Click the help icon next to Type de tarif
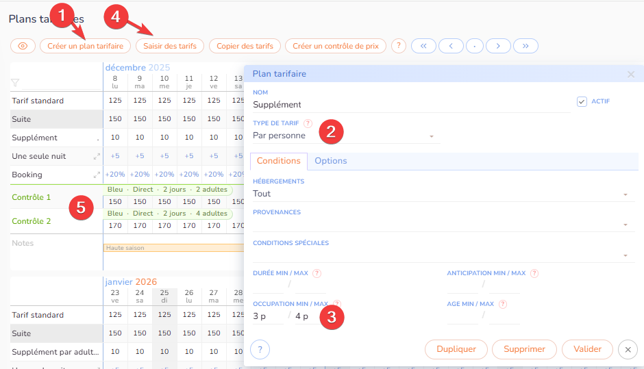This screenshot has height=369, width=644. point(308,124)
